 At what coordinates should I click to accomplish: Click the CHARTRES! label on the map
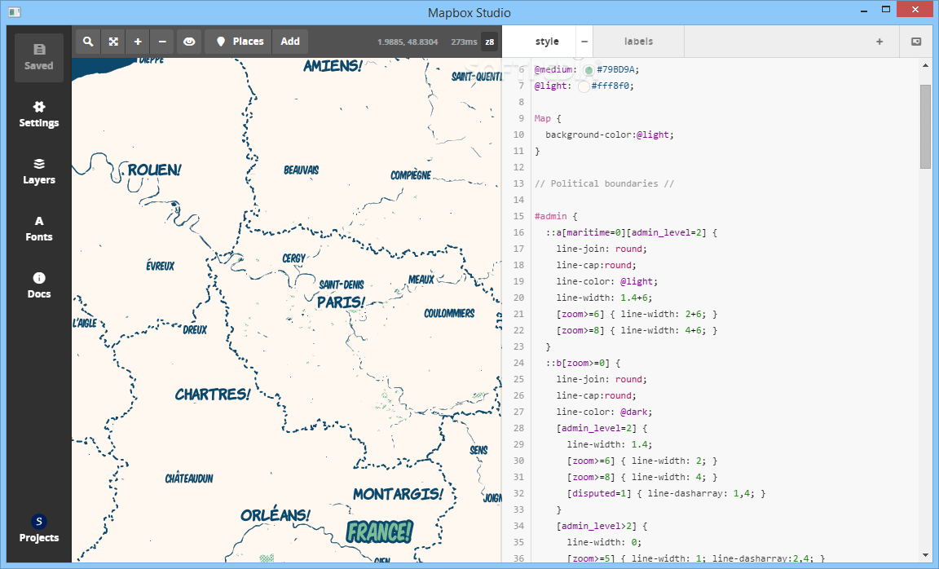coord(213,394)
